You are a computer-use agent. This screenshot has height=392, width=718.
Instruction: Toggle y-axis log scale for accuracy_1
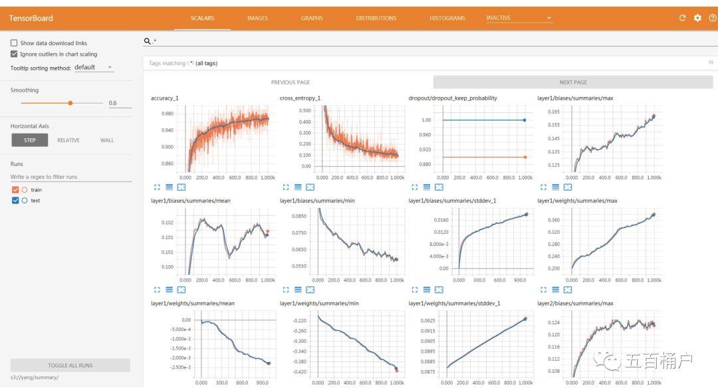[170, 187]
